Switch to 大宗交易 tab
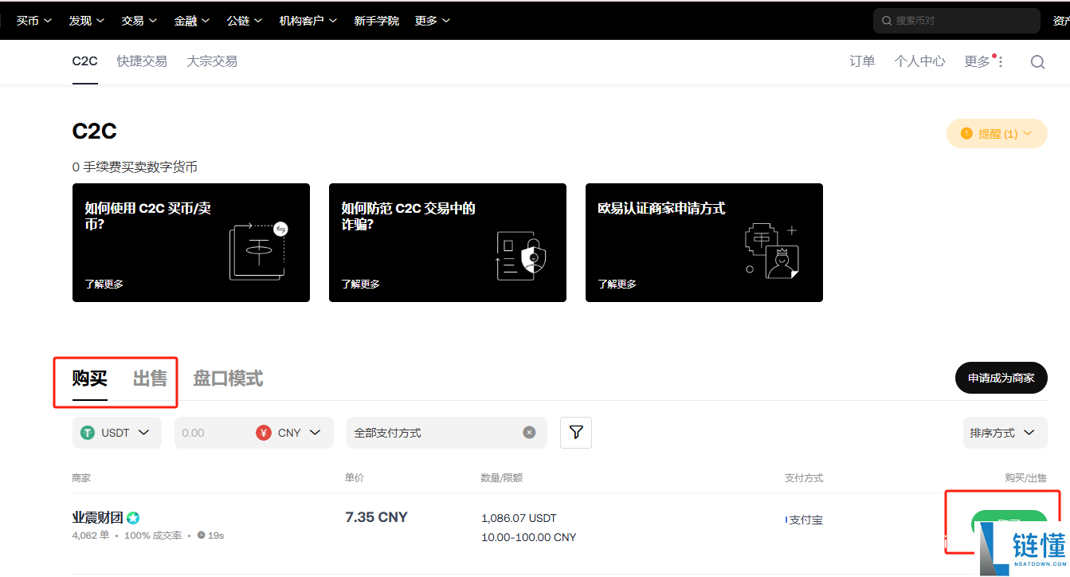The image size is (1070, 577). coord(212,61)
